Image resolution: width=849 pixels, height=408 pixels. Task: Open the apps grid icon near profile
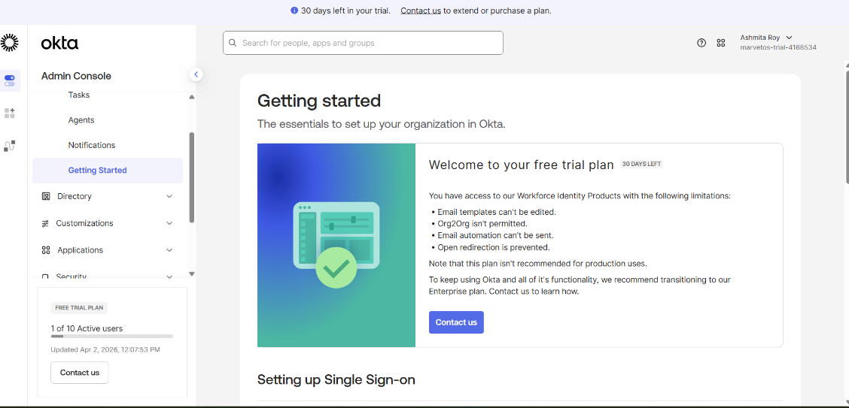721,43
